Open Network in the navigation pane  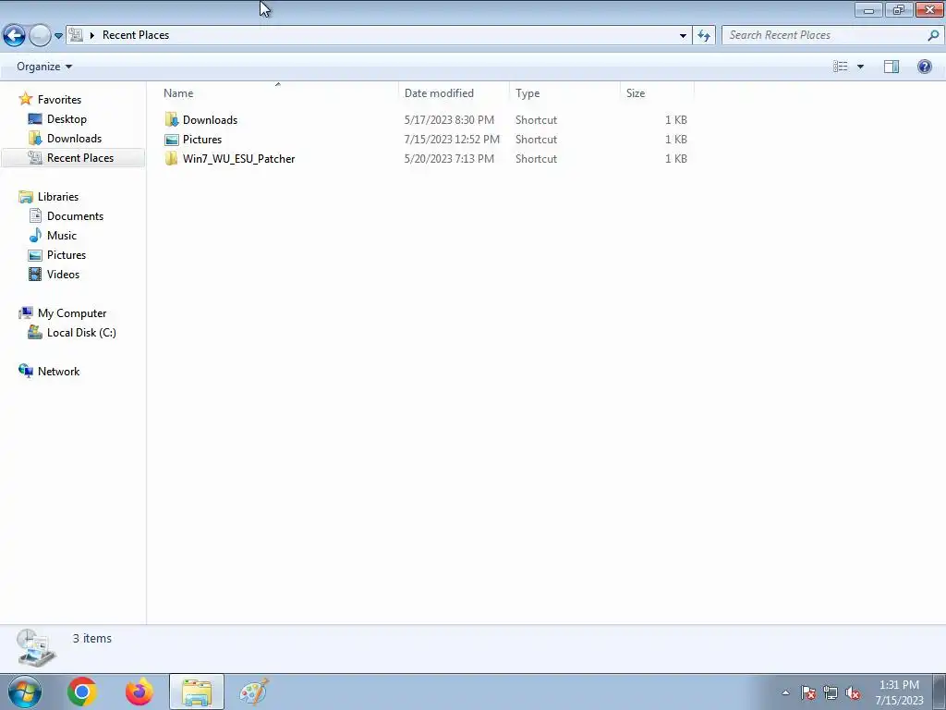point(58,372)
